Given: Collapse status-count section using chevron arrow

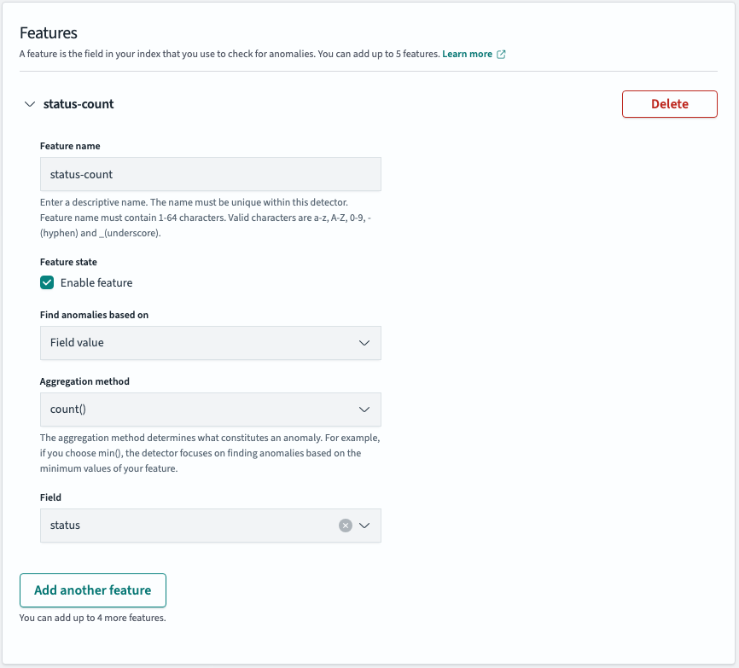Looking at the screenshot, I should pos(30,104).
